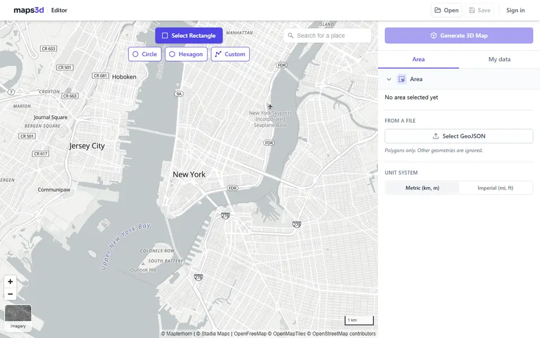
Task: Click the New York city label
Action: pyautogui.click(x=189, y=175)
